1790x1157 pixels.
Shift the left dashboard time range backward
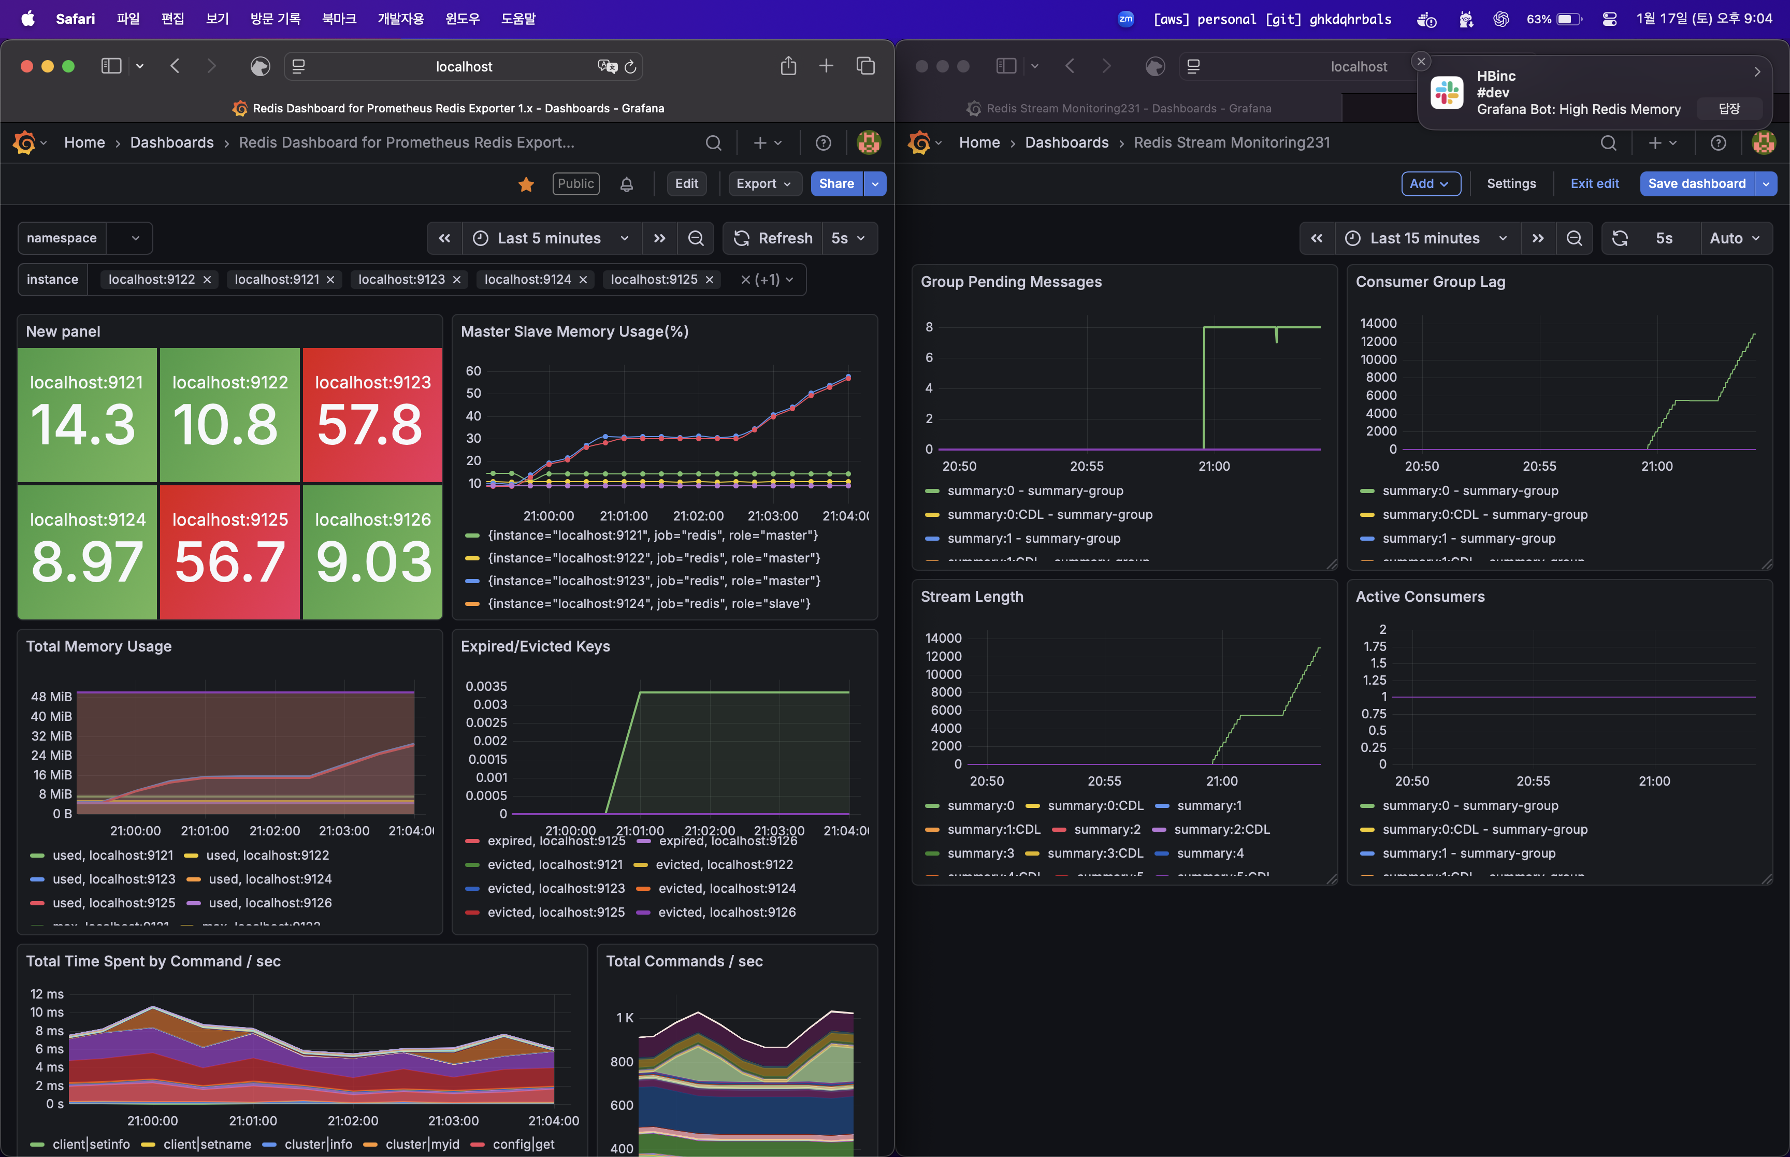click(x=445, y=238)
